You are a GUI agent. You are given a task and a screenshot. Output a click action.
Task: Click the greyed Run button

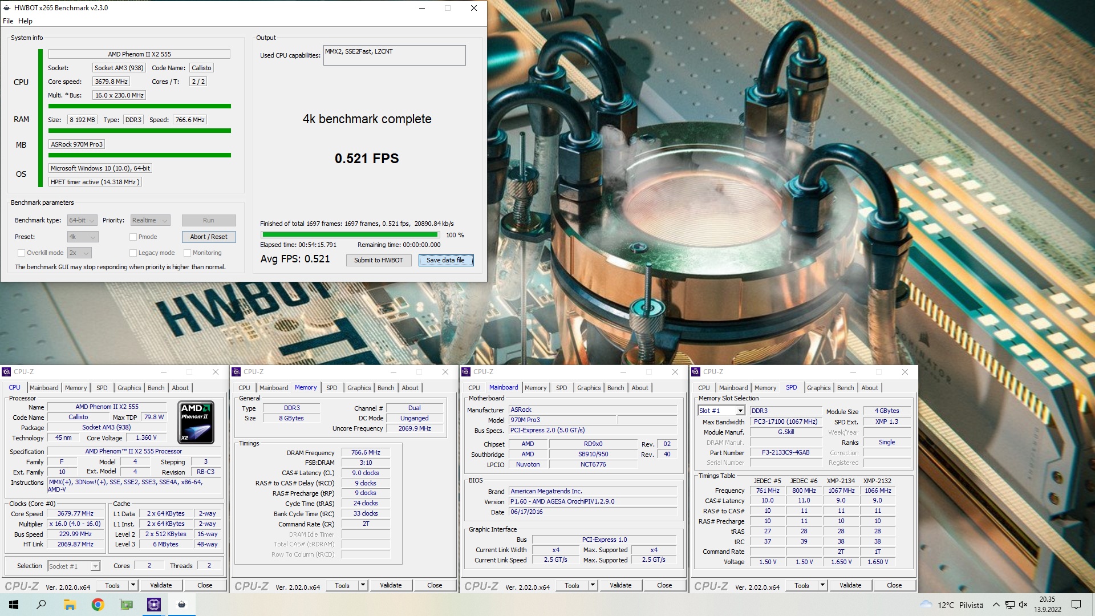click(209, 221)
